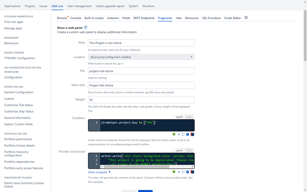Viewport: 307px width, 192px height.
Task: Click the green status dot under Provider script
Action: coord(174,171)
